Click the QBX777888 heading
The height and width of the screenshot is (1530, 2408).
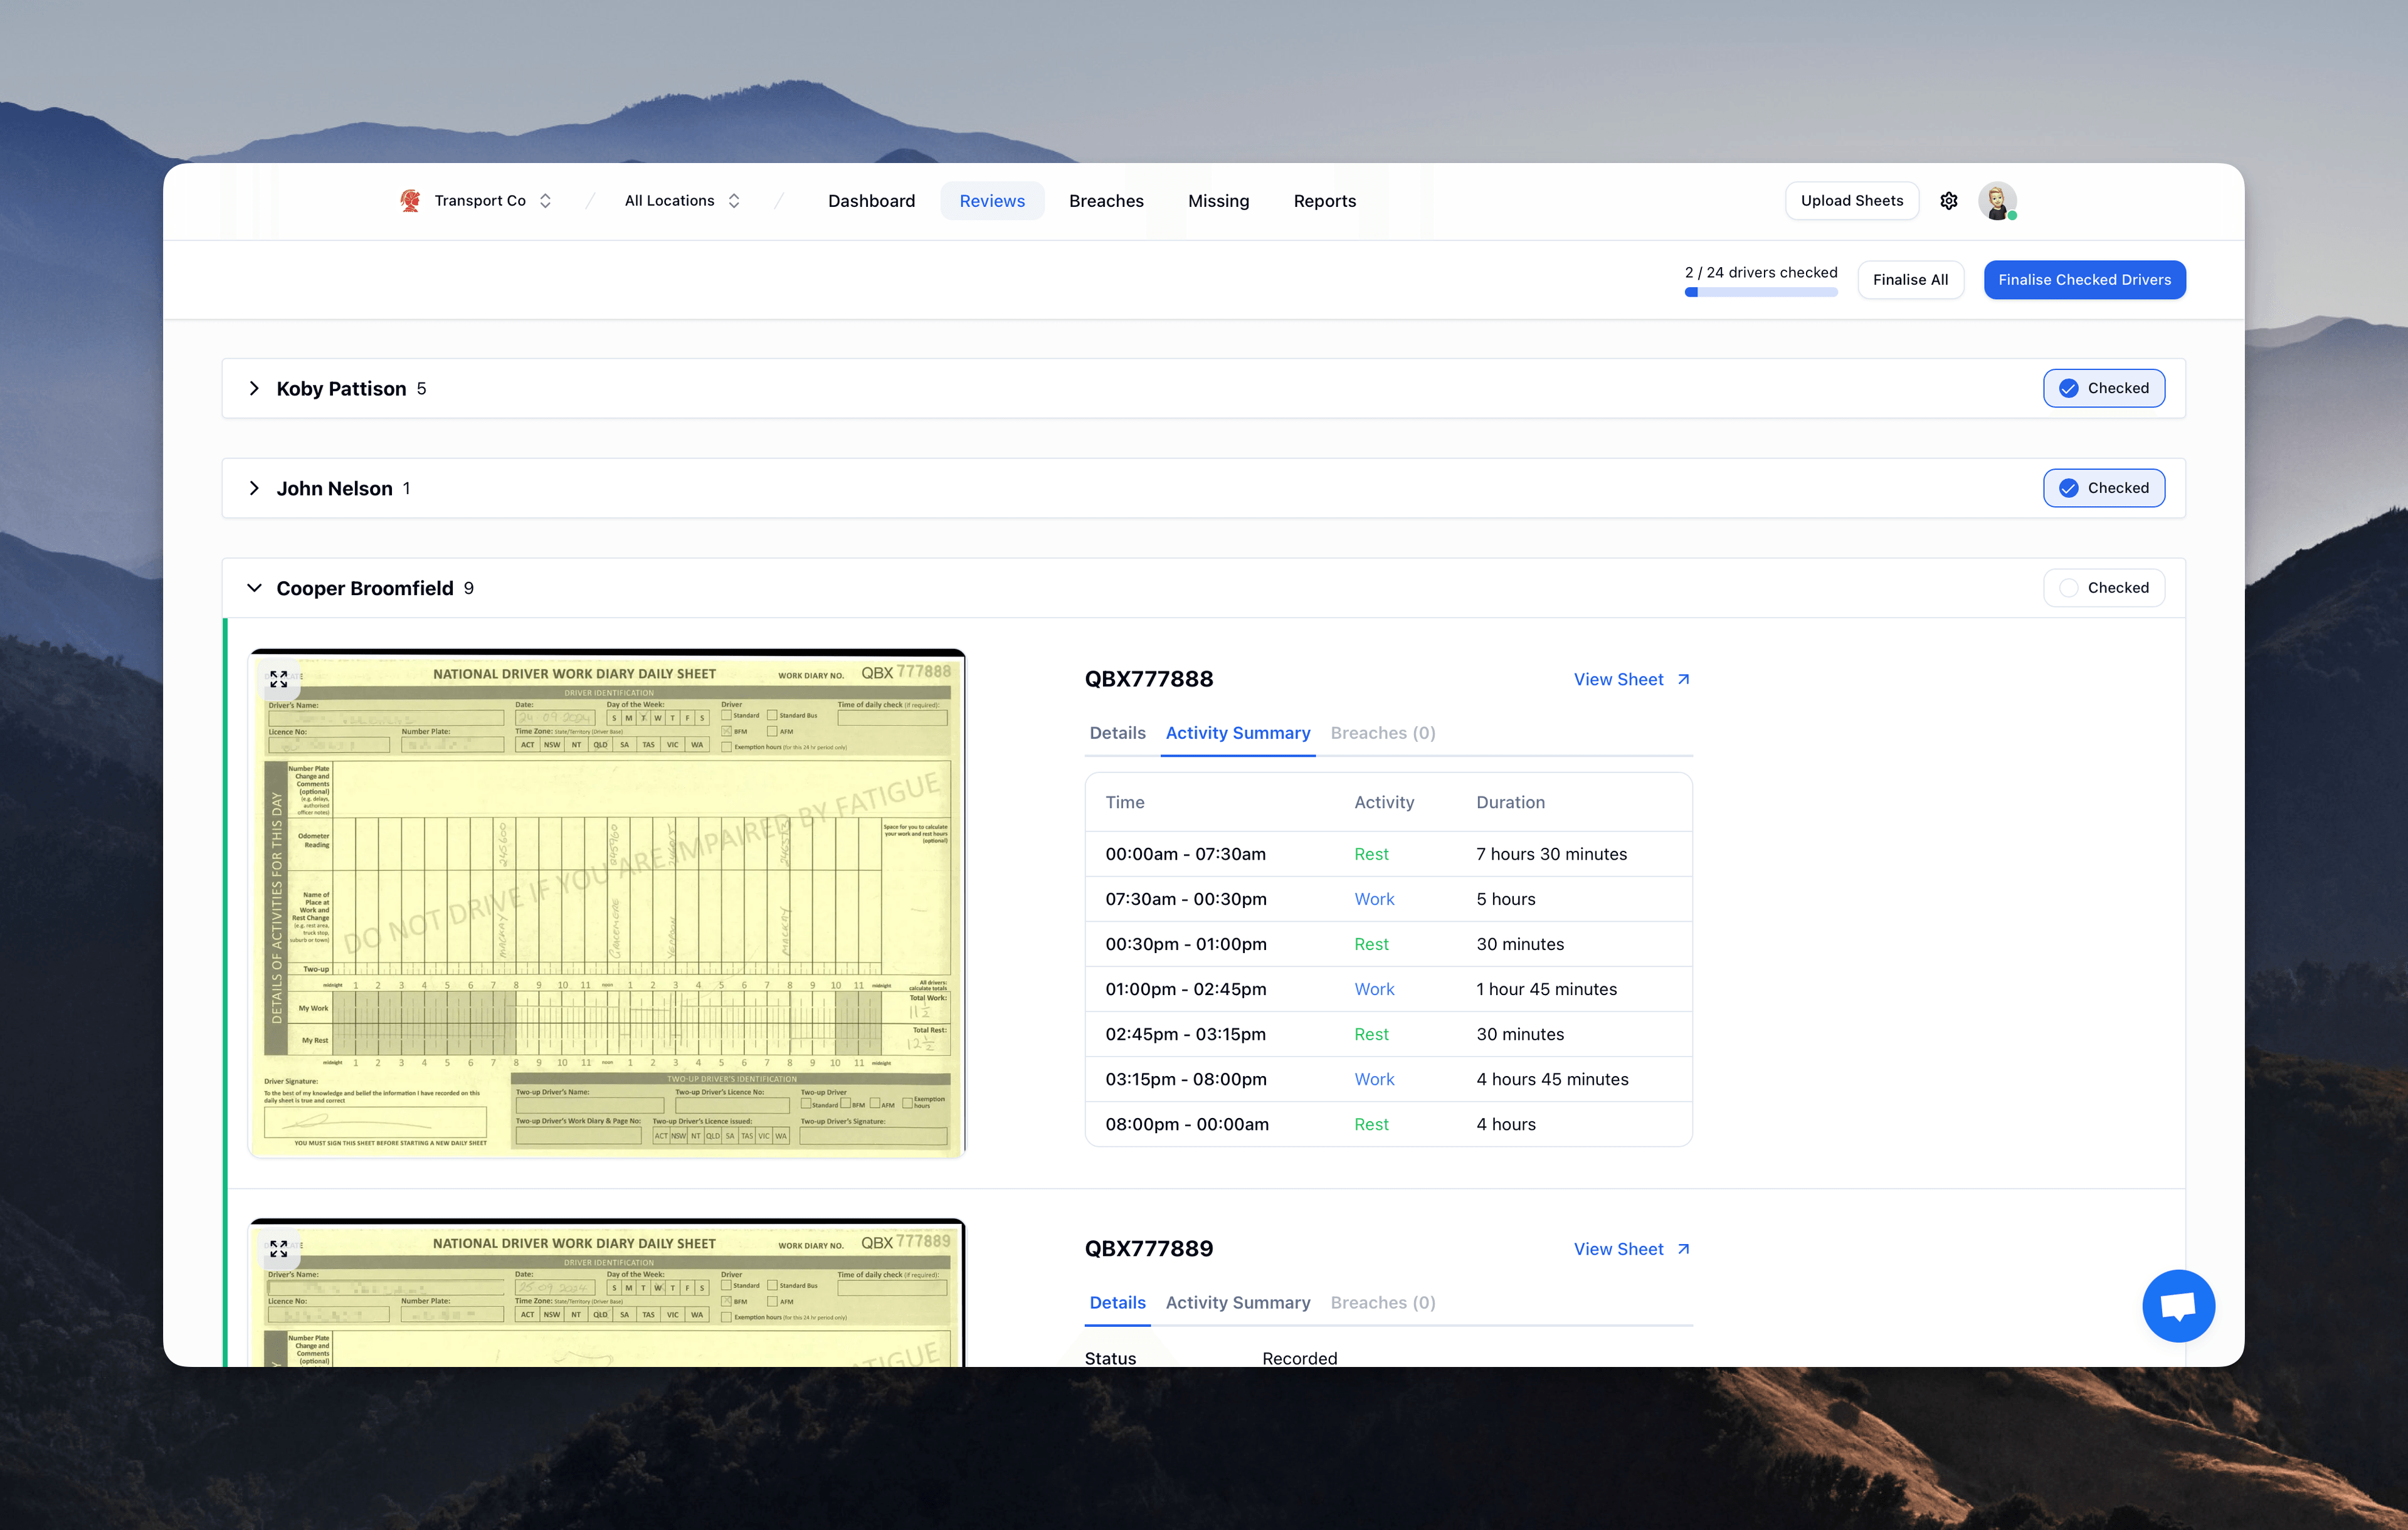click(1149, 679)
